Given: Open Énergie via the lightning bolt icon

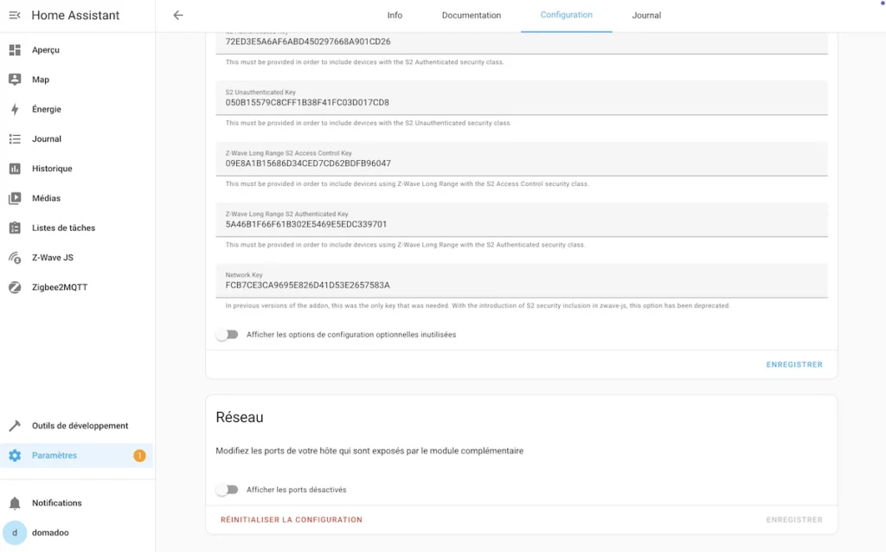Looking at the screenshot, I should pyautogui.click(x=15, y=109).
